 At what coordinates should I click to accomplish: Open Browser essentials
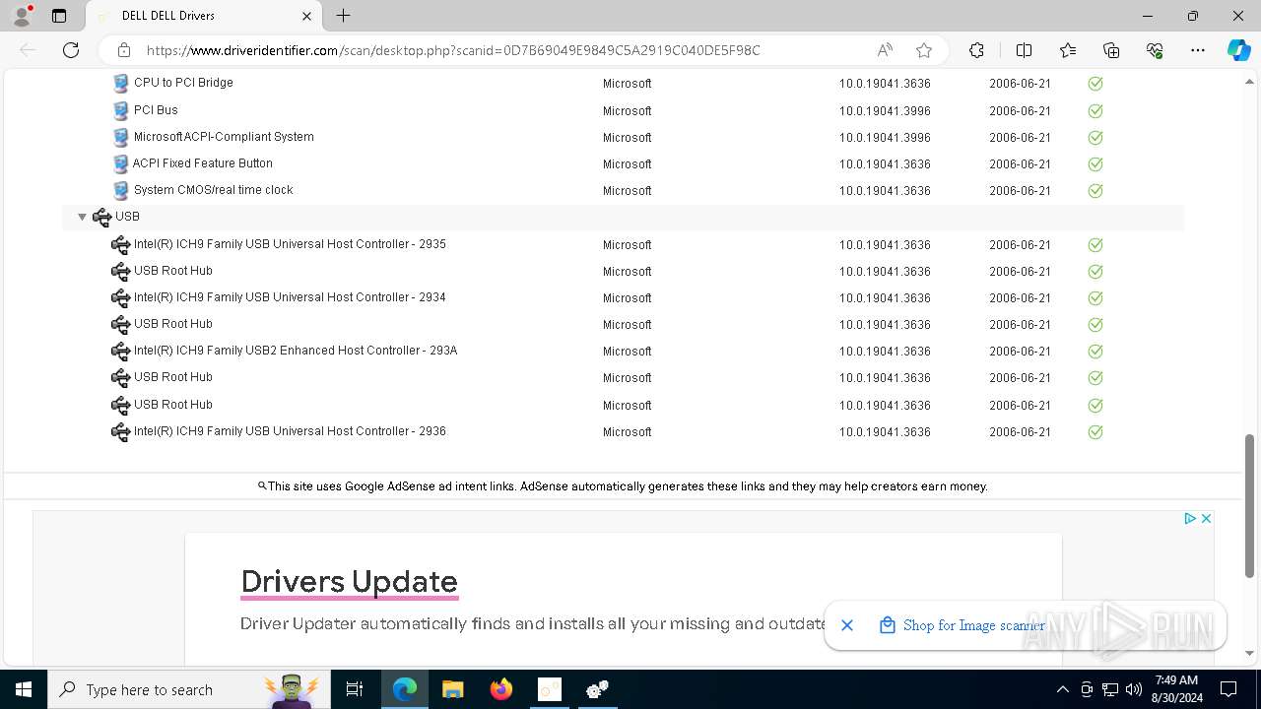1155,50
